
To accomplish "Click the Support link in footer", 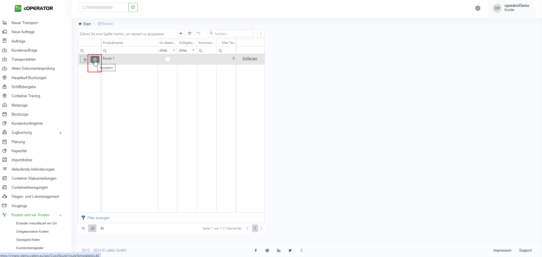I will [x=525, y=250].
